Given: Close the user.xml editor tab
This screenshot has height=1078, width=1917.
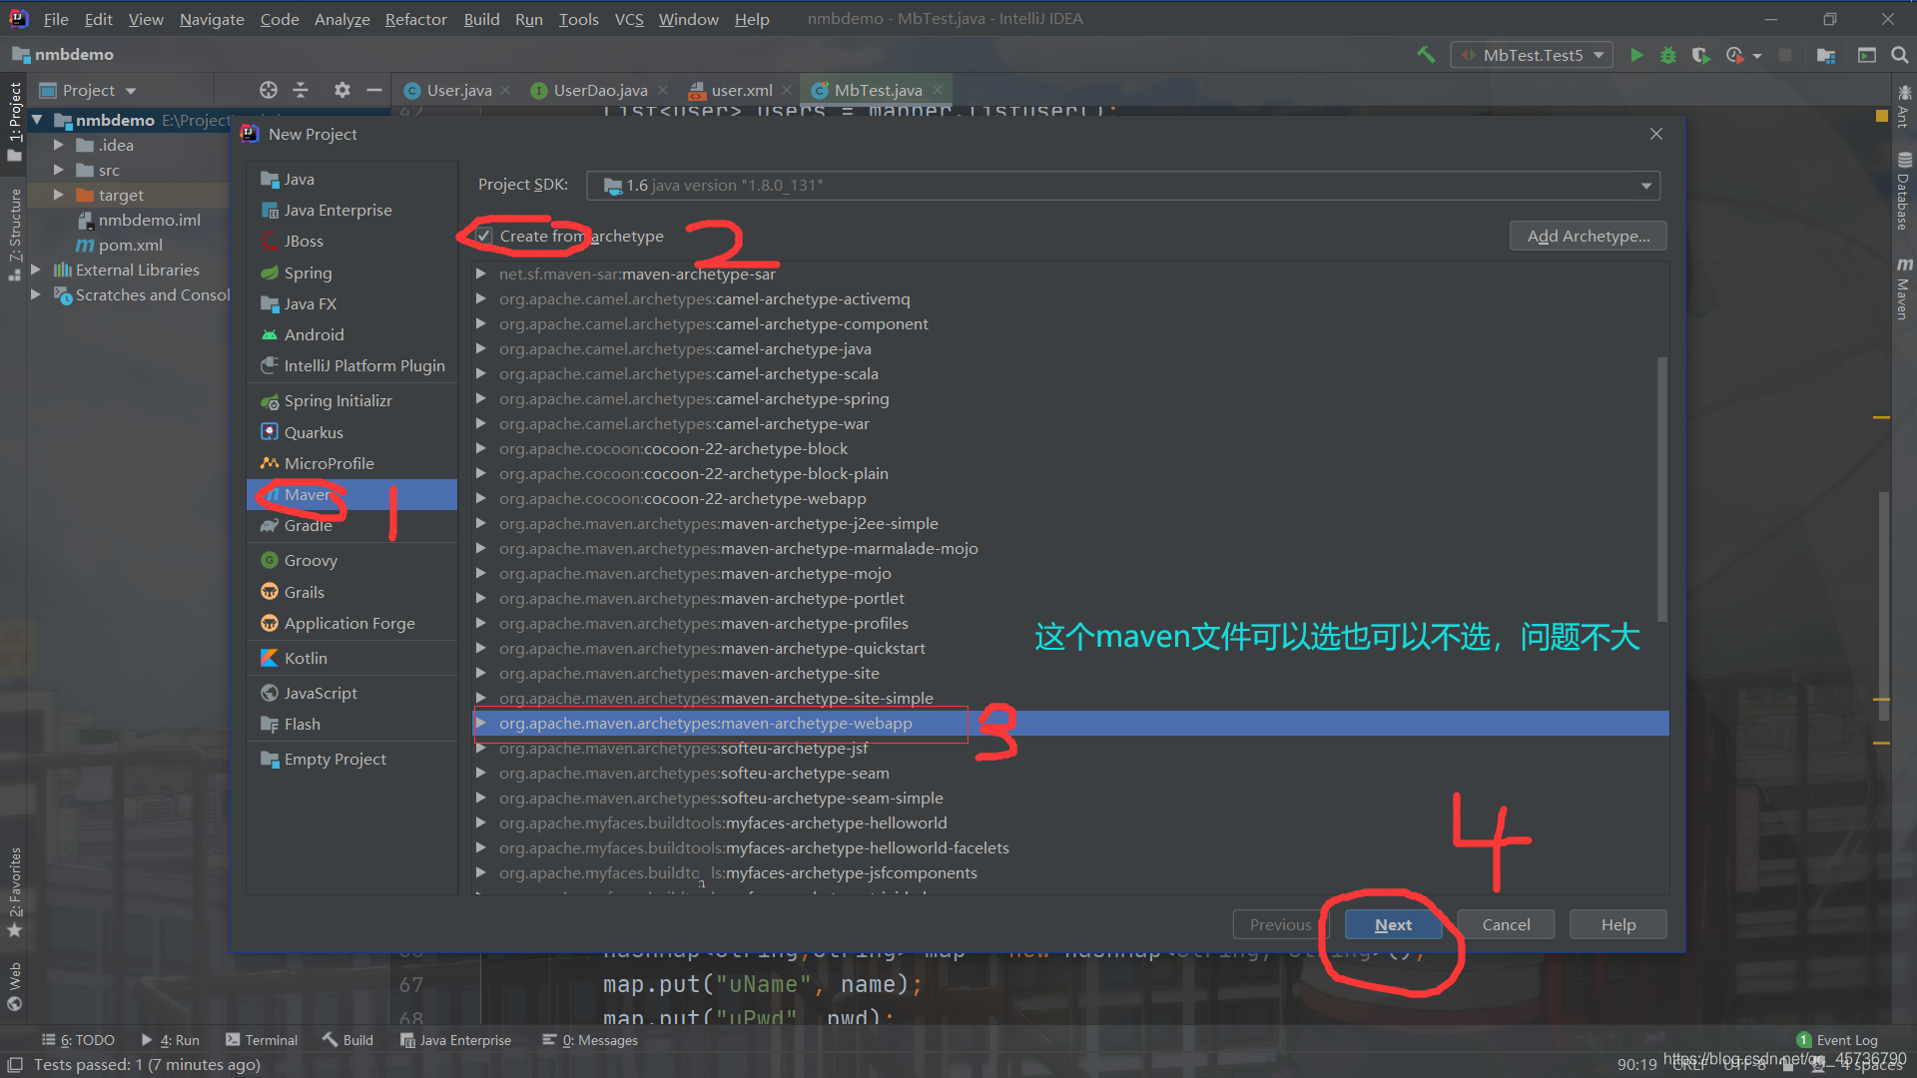Looking at the screenshot, I should (x=788, y=90).
